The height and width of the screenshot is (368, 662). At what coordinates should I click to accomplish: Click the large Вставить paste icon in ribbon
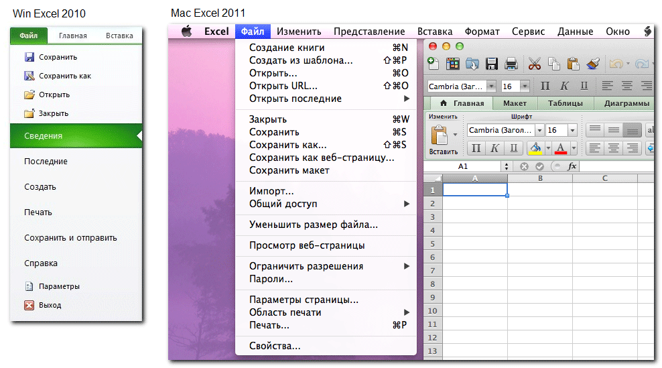tap(440, 135)
